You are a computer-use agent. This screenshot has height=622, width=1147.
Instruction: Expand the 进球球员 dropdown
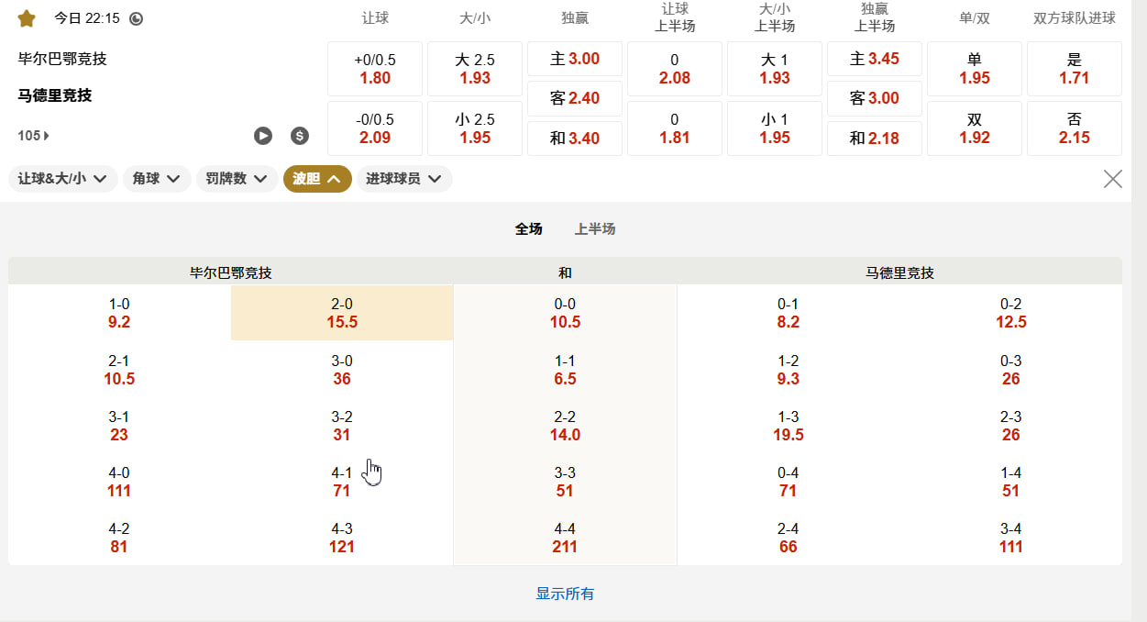click(x=404, y=179)
